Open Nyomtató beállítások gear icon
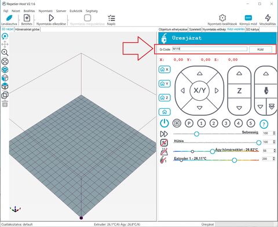This screenshot has height=227, width=278. [x=222, y=18]
